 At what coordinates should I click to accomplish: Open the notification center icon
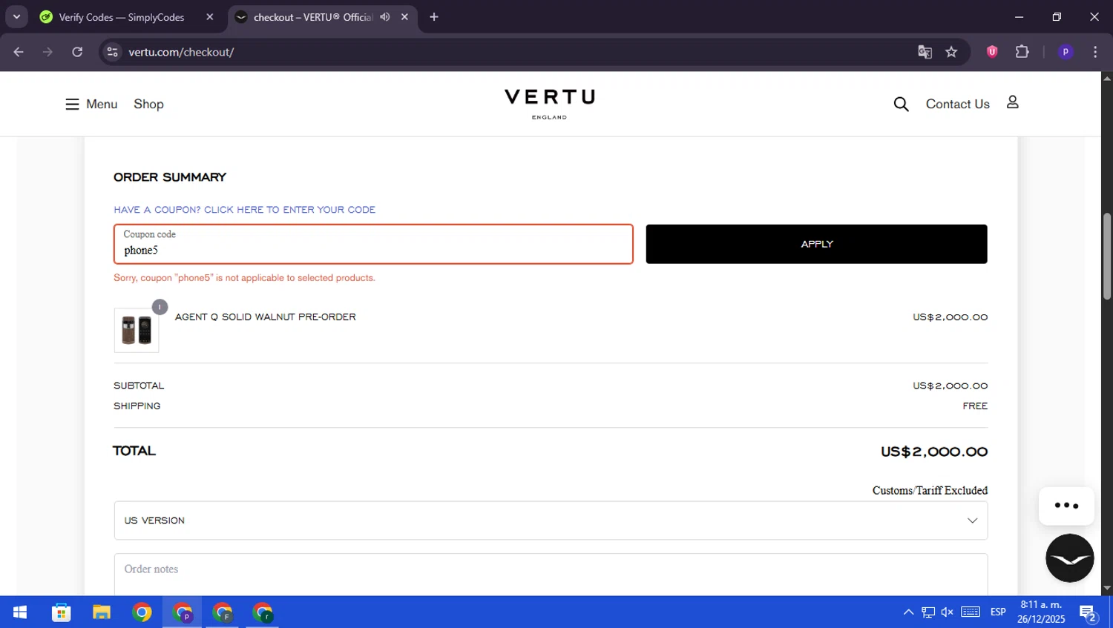(1088, 613)
